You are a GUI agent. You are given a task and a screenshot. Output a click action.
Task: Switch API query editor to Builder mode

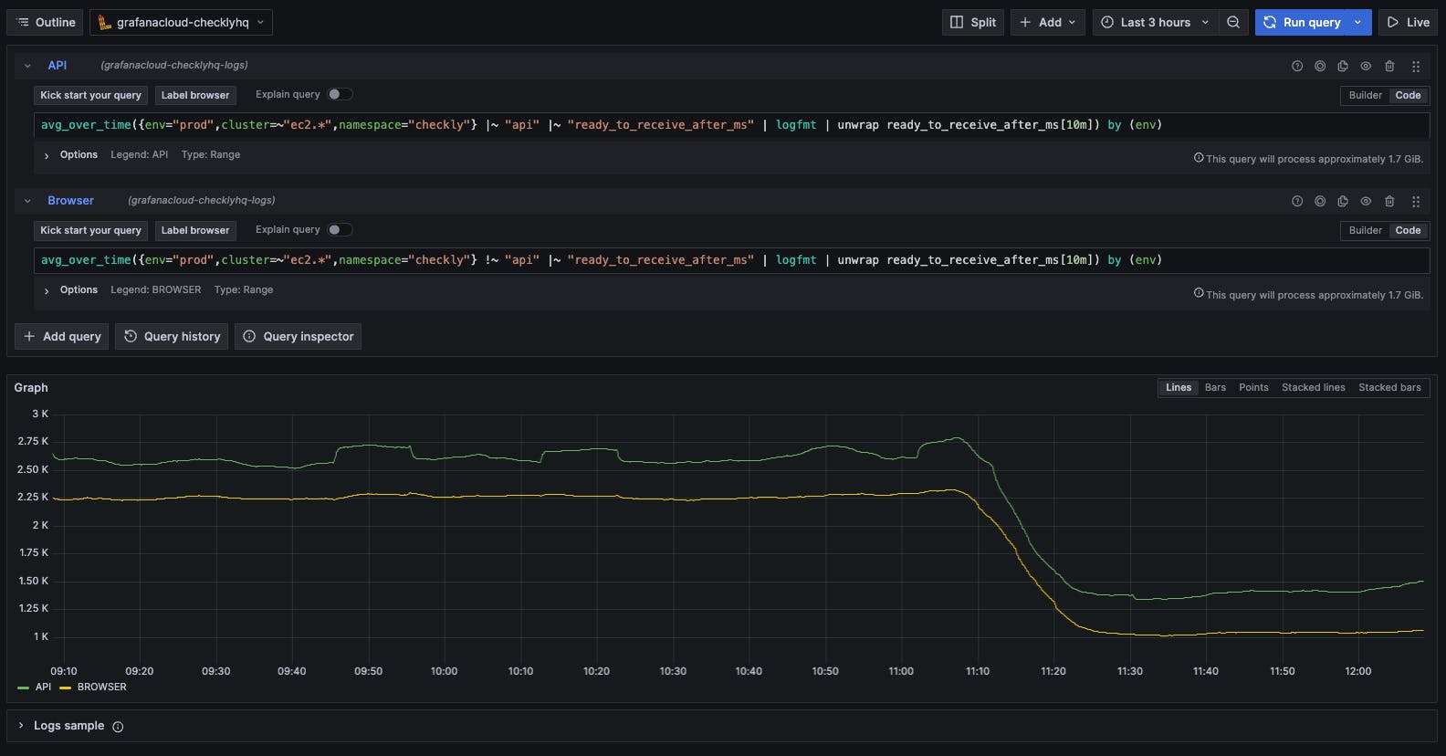tap(1365, 95)
